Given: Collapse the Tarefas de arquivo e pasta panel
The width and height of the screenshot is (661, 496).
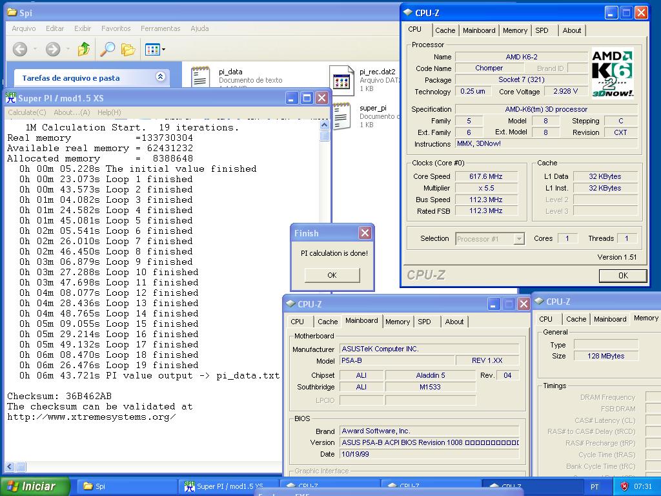Looking at the screenshot, I should pyautogui.click(x=160, y=77).
